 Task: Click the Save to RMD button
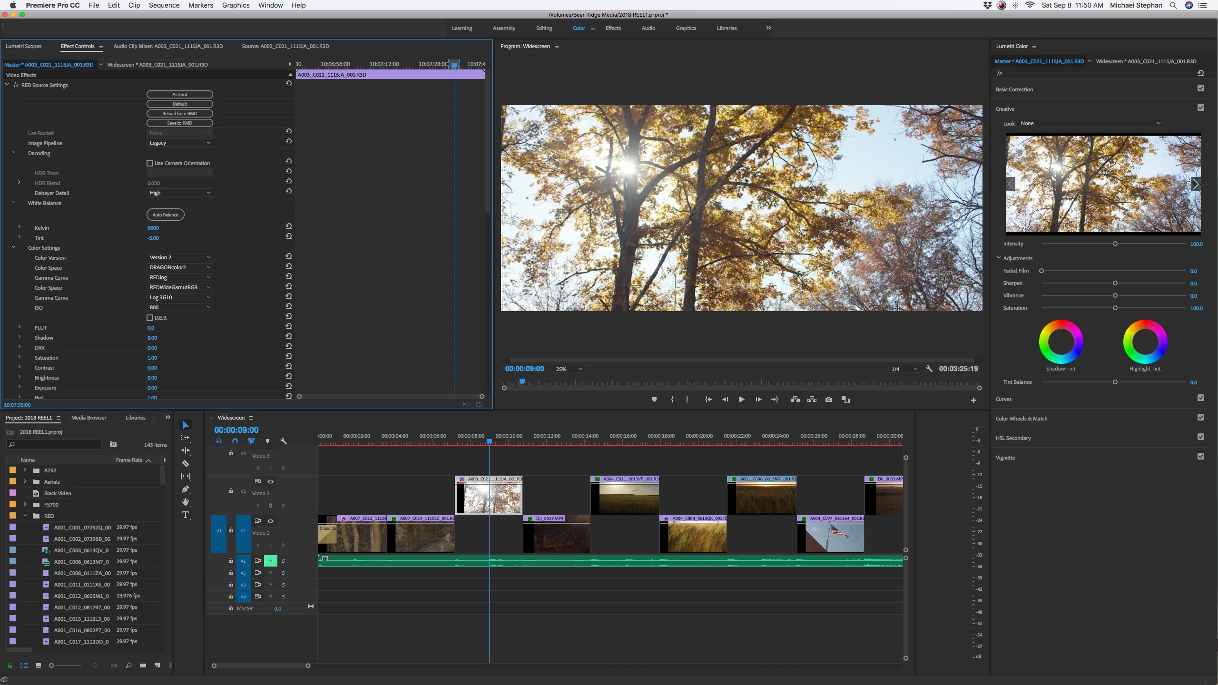(179, 123)
